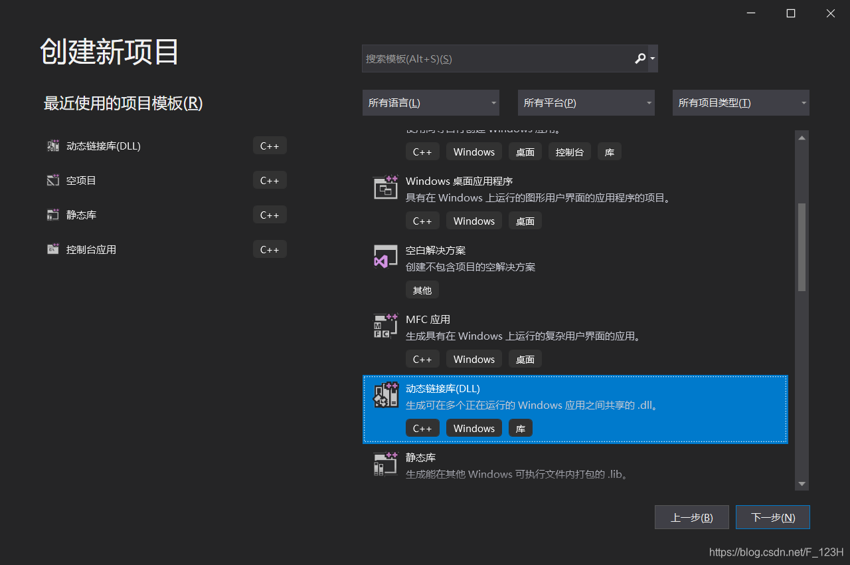850x565 pixels.
Task: Open the 所有语言 language filter dropdown
Action: tap(431, 103)
